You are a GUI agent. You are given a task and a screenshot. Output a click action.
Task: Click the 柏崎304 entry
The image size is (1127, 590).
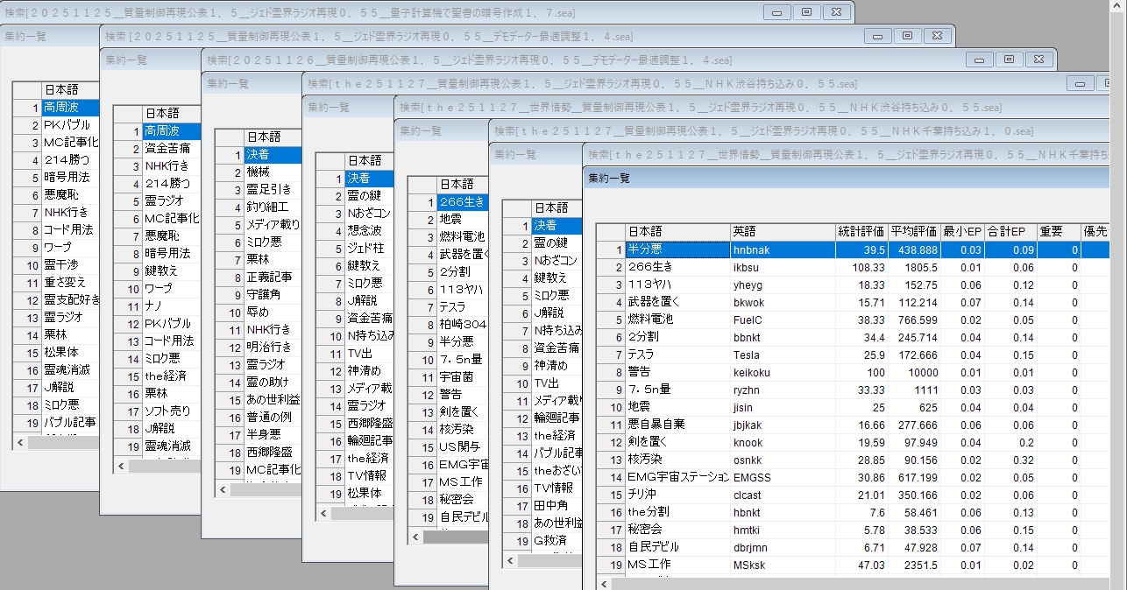(x=462, y=325)
